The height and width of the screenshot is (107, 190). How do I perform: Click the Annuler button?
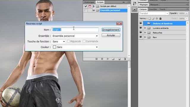coord(111,35)
